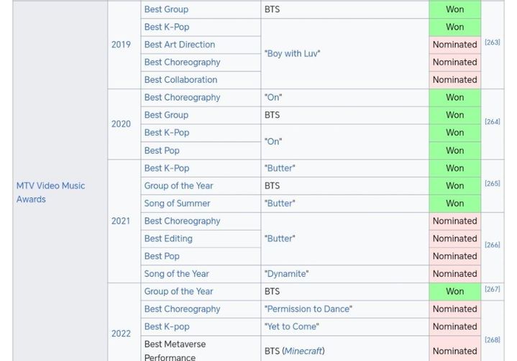Image resolution: width=517 pixels, height=361 pixels.
Task: Select Won cell in 2019 Best K-Pop row
Action: pyautogui.click(x=455, y=27)
